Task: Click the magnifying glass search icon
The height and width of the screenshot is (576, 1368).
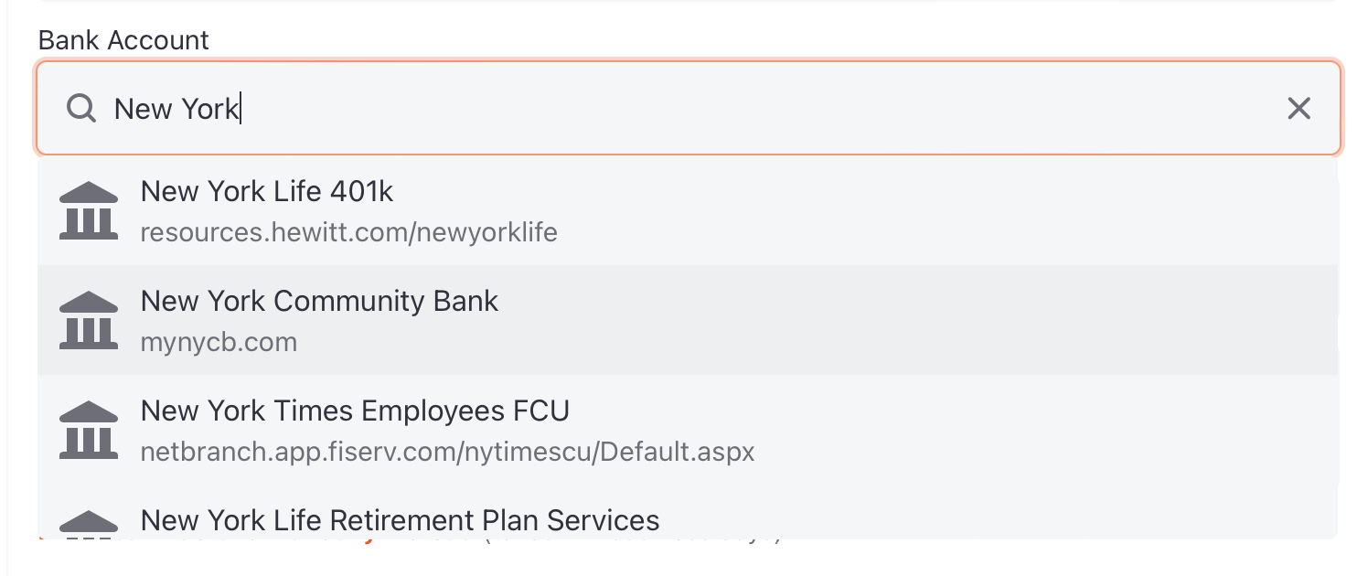Action: 81,109
